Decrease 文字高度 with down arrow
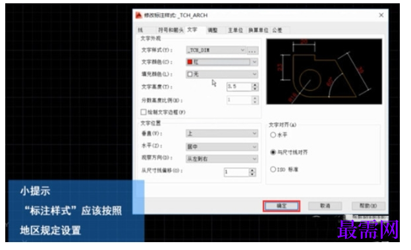This screenshot has width=411, height=250. tap(255, 89)
